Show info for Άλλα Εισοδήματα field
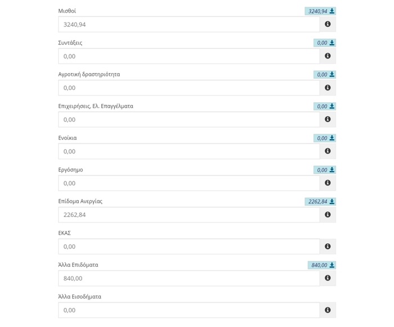 328,310
